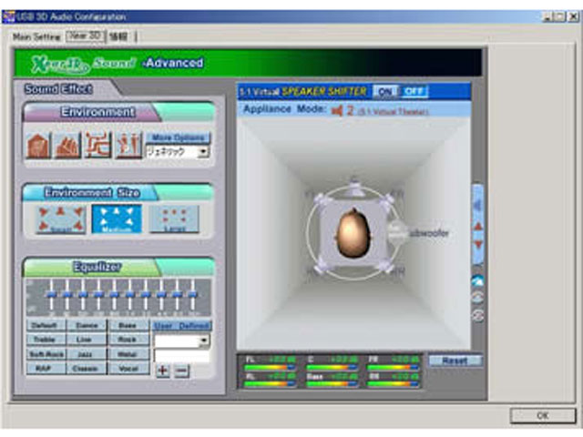The image size is (583, 437).
Task: Switch to the Xear 3D tab
Action: click(85, 36)
